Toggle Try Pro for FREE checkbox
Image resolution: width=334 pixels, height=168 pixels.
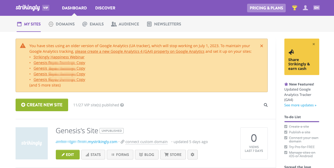[x=286, y=147]
